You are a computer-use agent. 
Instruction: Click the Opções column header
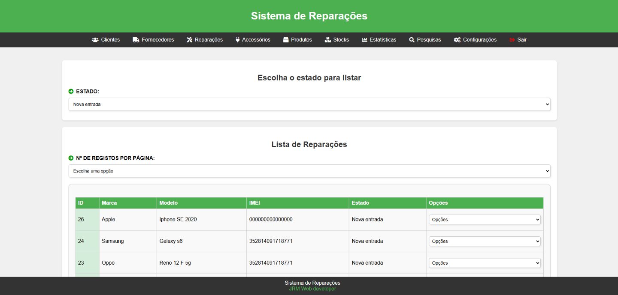click(x=485, y=203)
